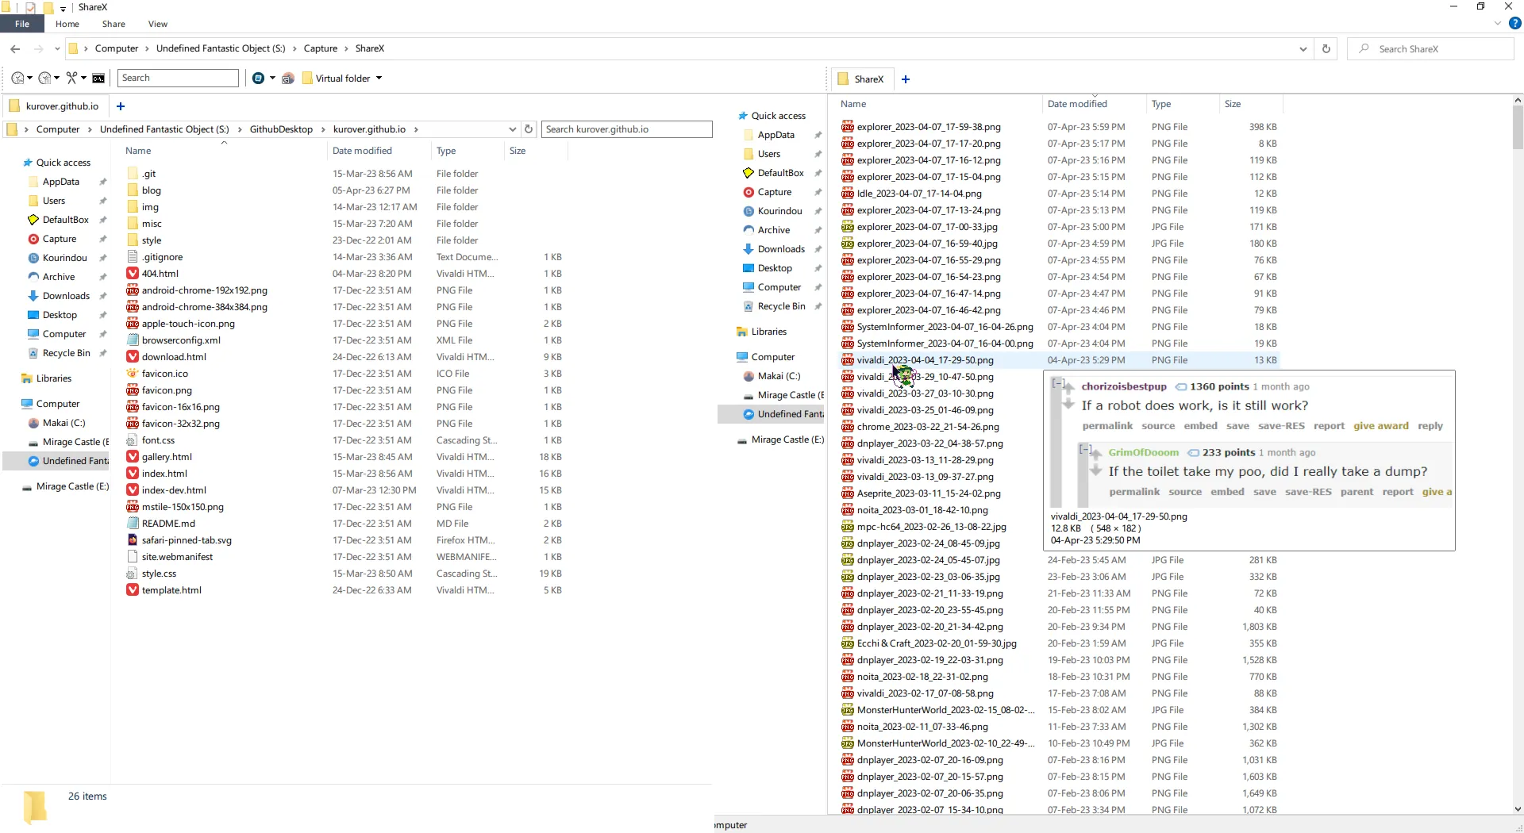The image size is (1524, 833).
Task: Select noita_2023-02-18_22-31-02.png
Action: (922, 677)
